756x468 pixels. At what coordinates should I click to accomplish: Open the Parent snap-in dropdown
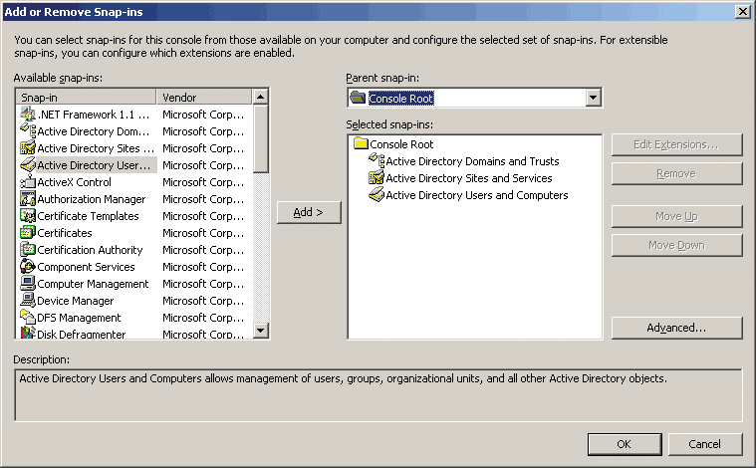594,98
